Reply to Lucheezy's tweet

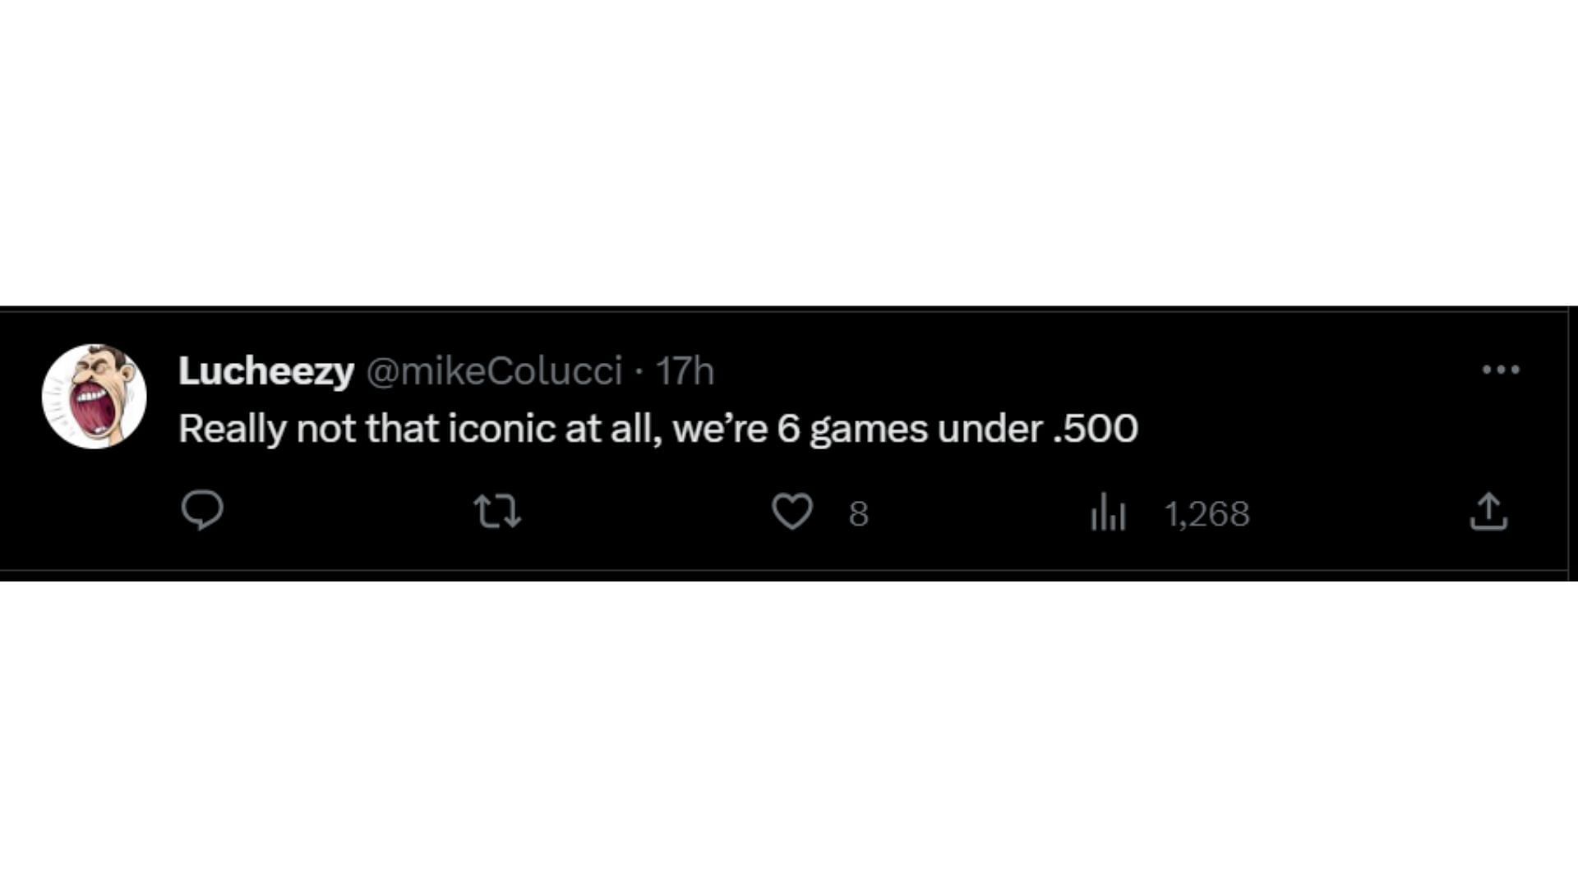pos(202,511)
